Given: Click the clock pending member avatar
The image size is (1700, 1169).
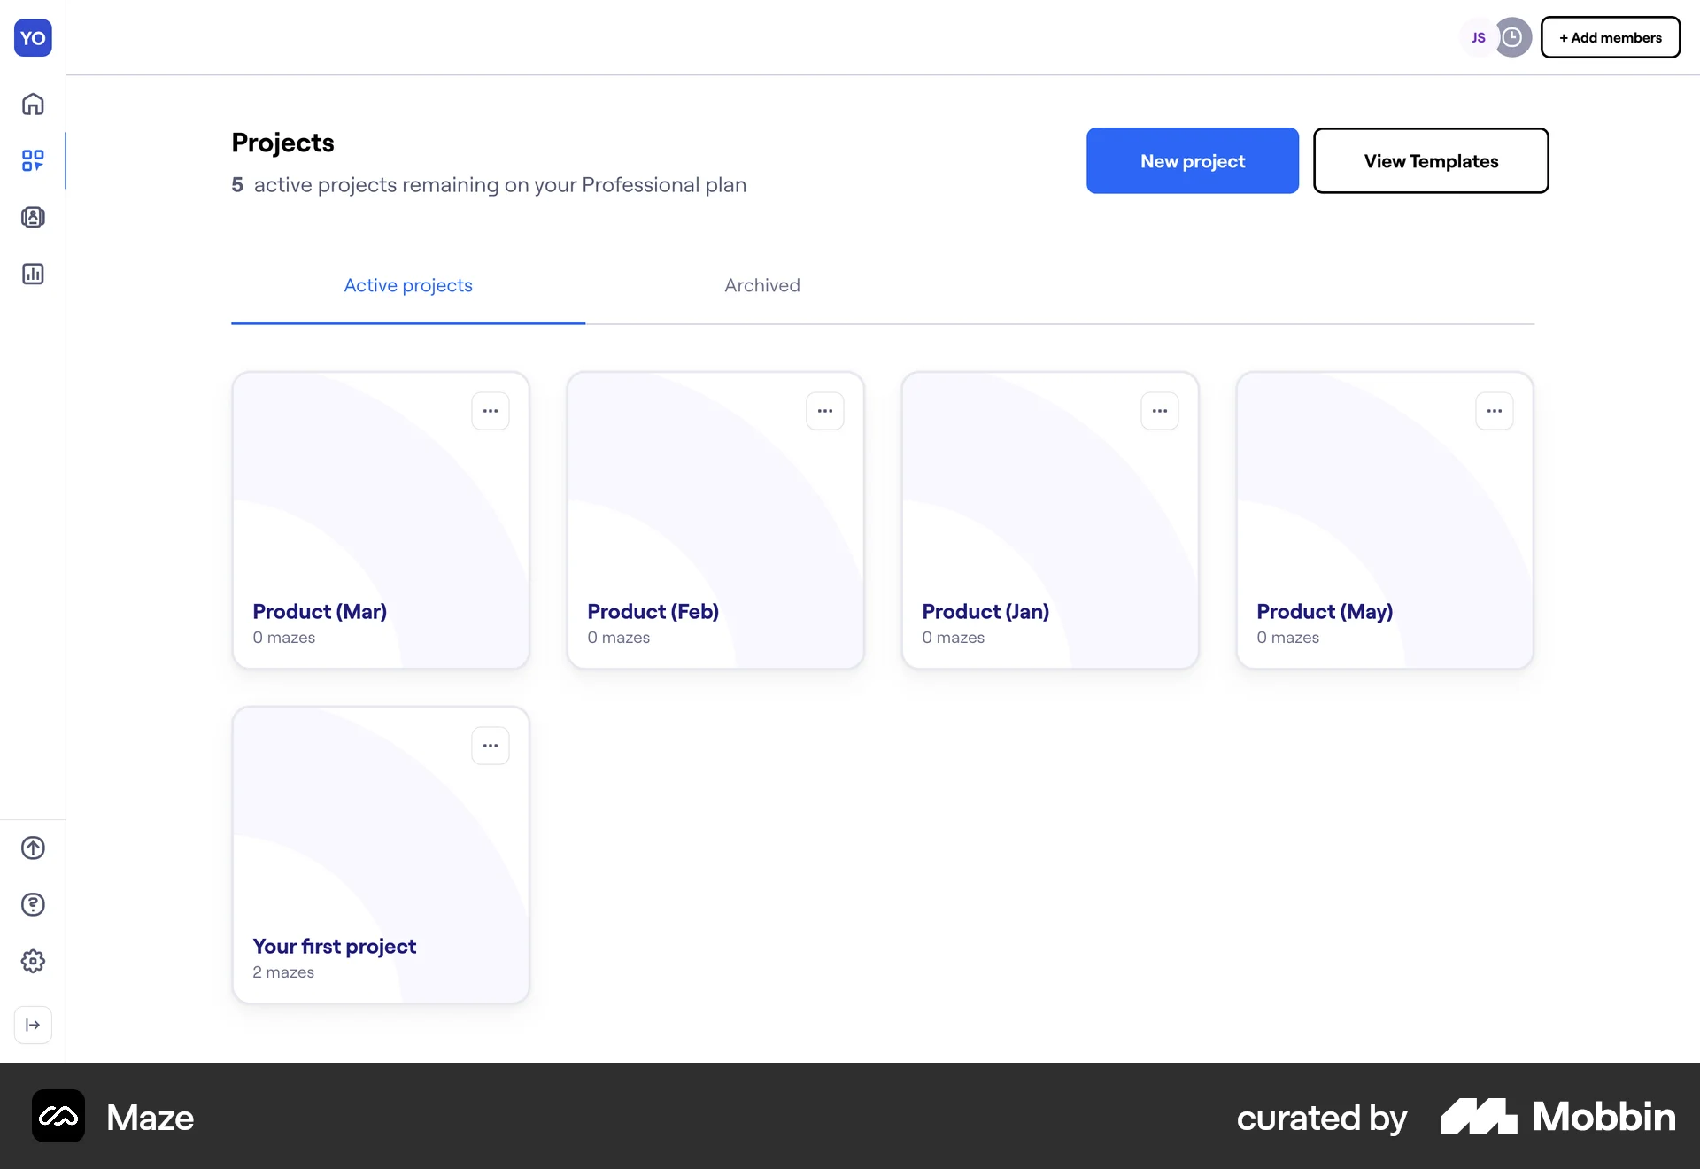Looking at the screenshot, I should click(1513, 37).
